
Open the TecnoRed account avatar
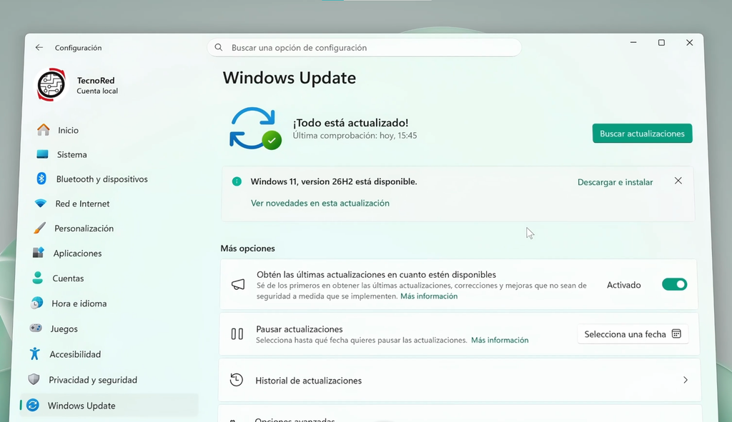point(51,85)
